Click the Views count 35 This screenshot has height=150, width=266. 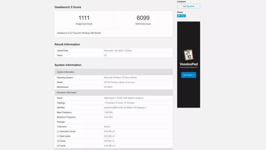105,55
